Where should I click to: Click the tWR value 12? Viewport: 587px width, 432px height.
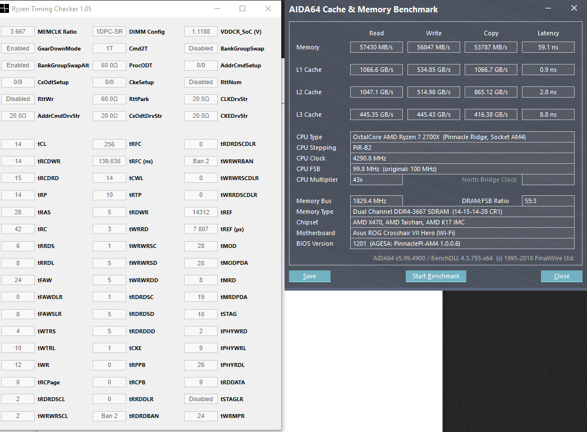pos(18,365)
